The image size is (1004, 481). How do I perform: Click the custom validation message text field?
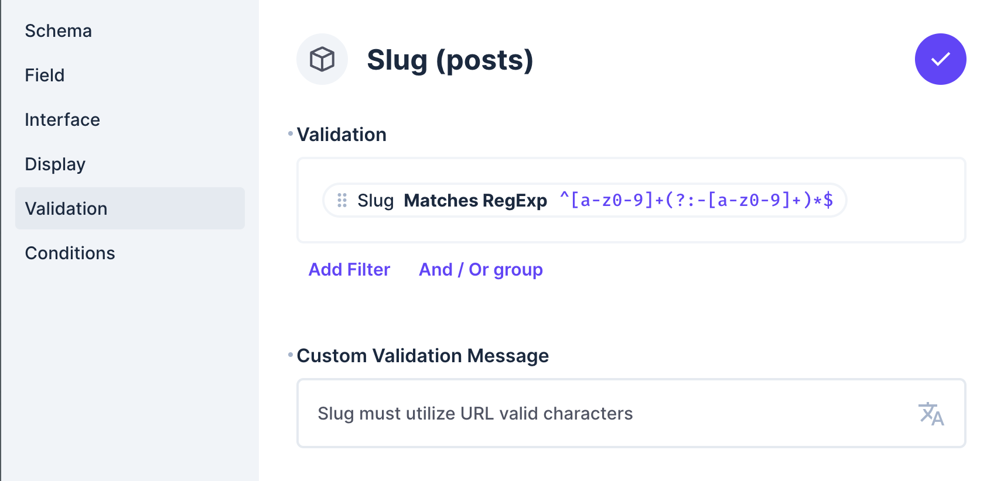[527, 414]
